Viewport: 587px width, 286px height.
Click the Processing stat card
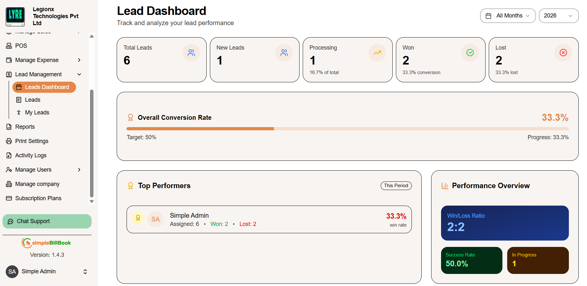coord(348,60)
